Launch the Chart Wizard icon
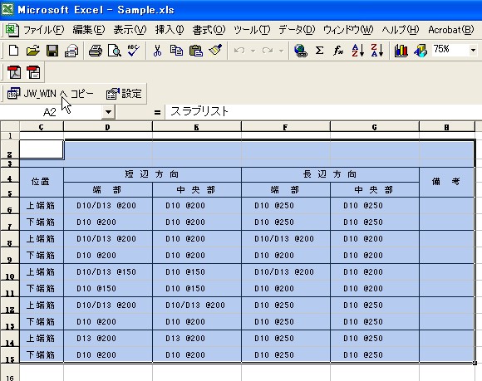482x381 pixels. [401, 51]
